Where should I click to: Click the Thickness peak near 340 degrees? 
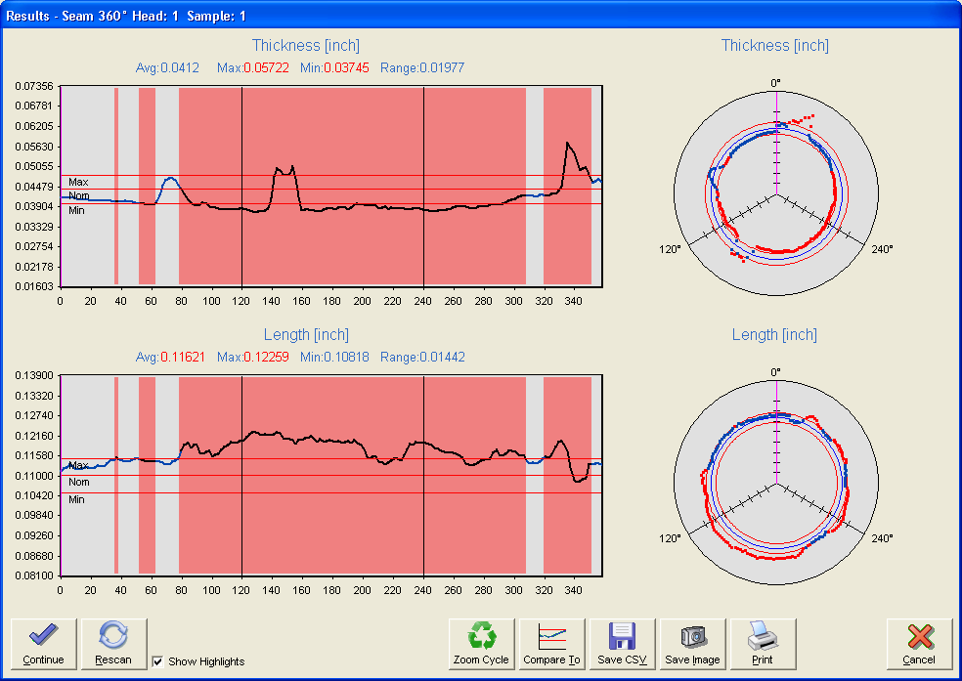click(568, 144)
